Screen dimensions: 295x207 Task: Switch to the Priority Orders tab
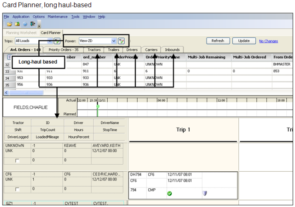[64, 50]
